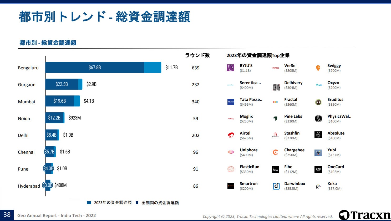Click the page number 38
The image size is (391, 221).
pyautogui.click(x=7, y=215)
